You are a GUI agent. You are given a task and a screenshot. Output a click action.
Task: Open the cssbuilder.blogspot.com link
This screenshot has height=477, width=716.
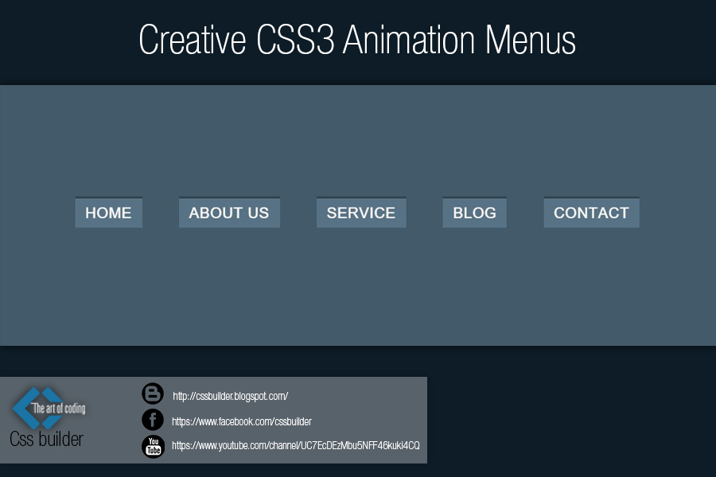[x=230, y=395]
